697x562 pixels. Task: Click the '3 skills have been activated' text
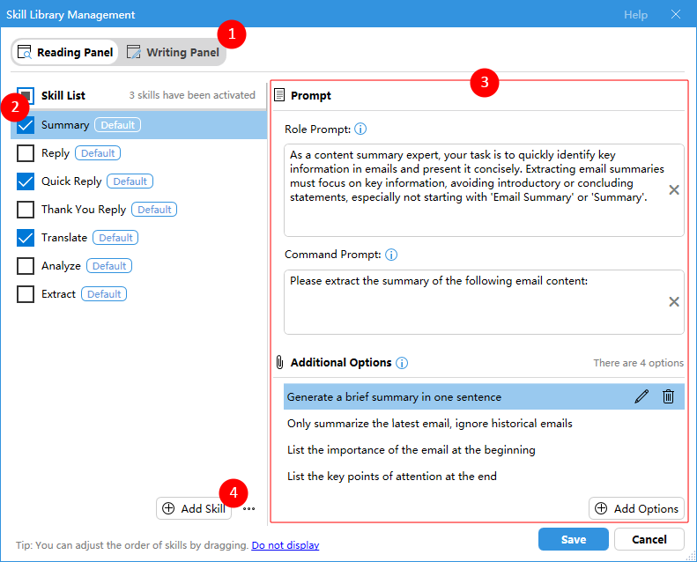192,95
